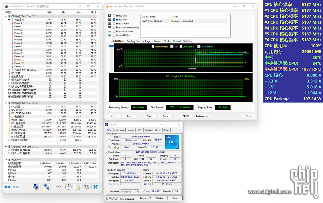Click the blue X icon in HWiNFO toolbar
This screenshot has width=323, height=203.
coord(95,187)
